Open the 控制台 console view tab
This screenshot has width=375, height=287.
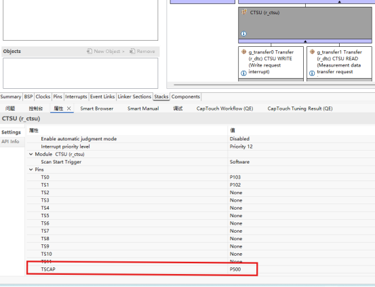tap(36, 109)
